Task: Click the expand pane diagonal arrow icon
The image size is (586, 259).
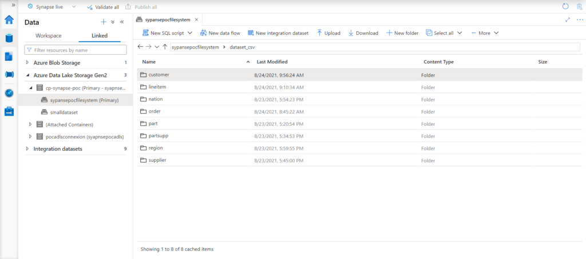Action: [568, 20]
